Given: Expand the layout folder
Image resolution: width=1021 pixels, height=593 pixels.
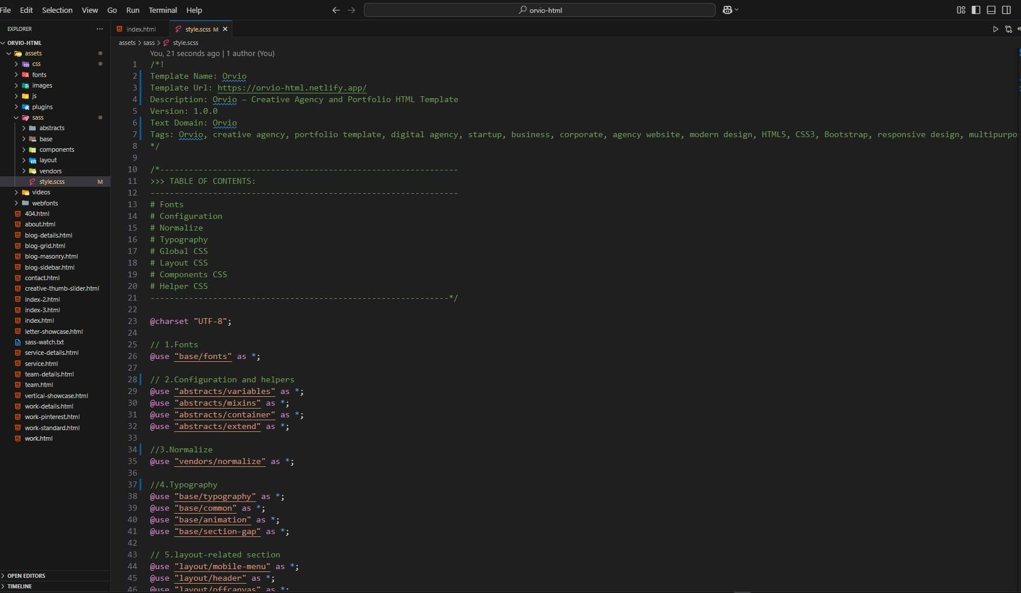Looking at the screenshot, I should tap(55, 160).
